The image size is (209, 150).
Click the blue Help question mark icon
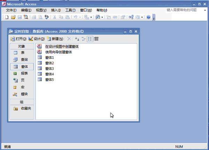[x=148, y=17]
